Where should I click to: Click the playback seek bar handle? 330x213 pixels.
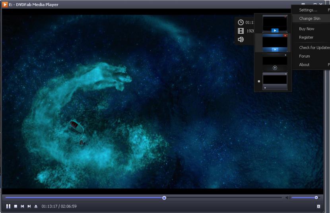pos(164,198)
